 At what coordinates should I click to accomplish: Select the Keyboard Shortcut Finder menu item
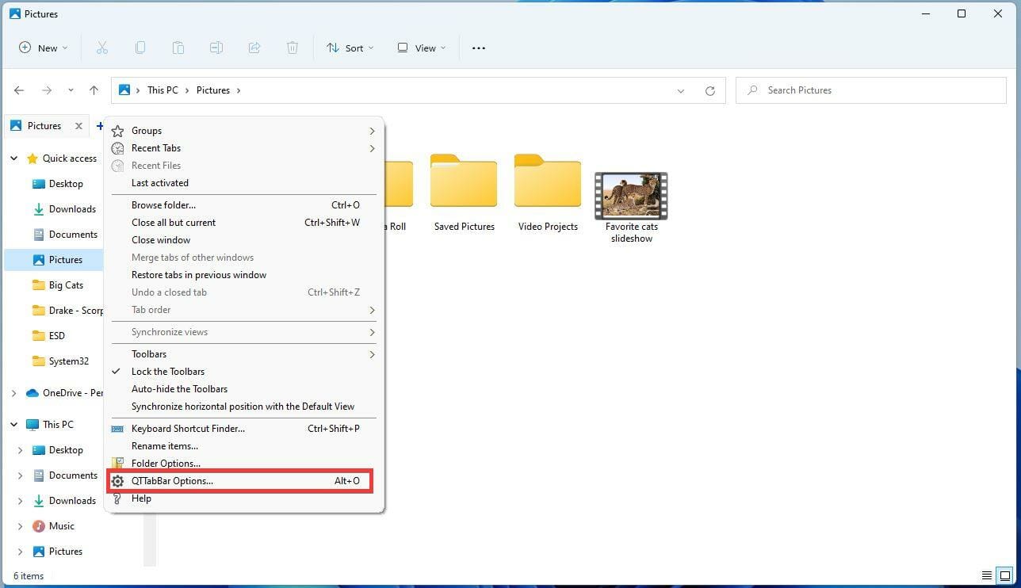tap(188, 428)
